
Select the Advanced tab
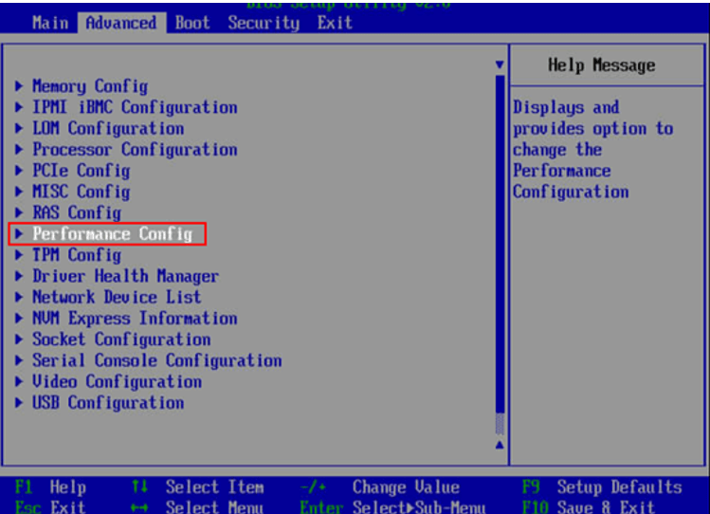(x=121, y=23)
